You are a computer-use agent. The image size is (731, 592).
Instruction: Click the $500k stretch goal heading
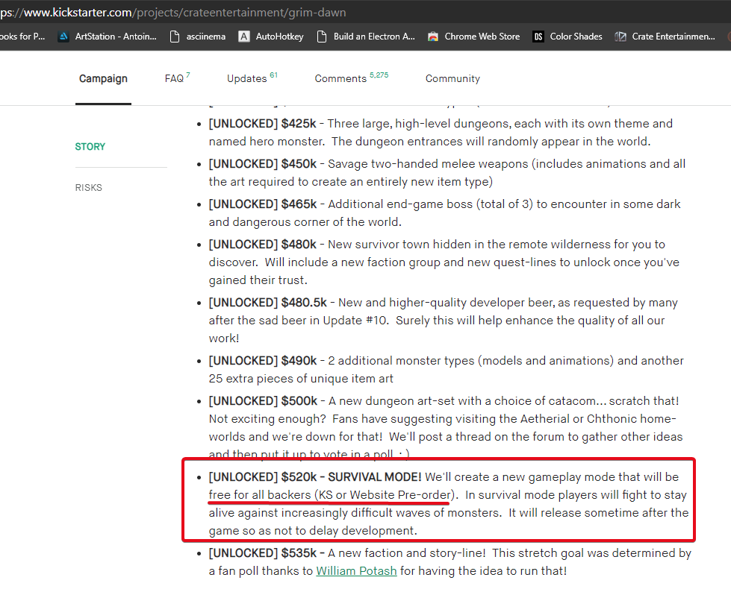click(x=263, y=401)
